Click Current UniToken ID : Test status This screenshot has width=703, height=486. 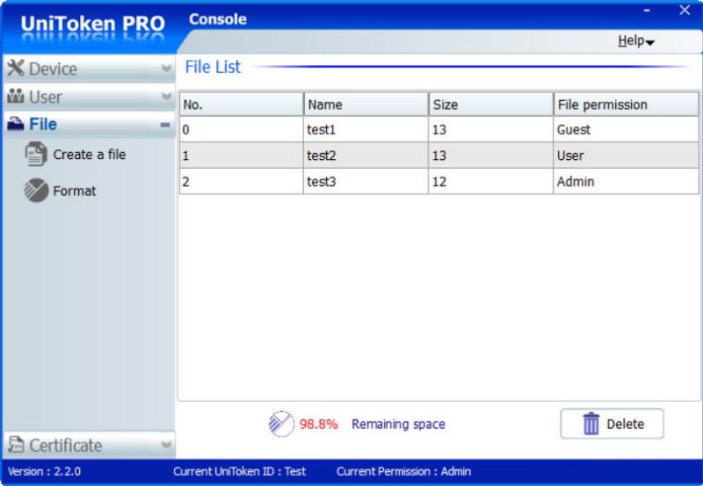(239, 472)
